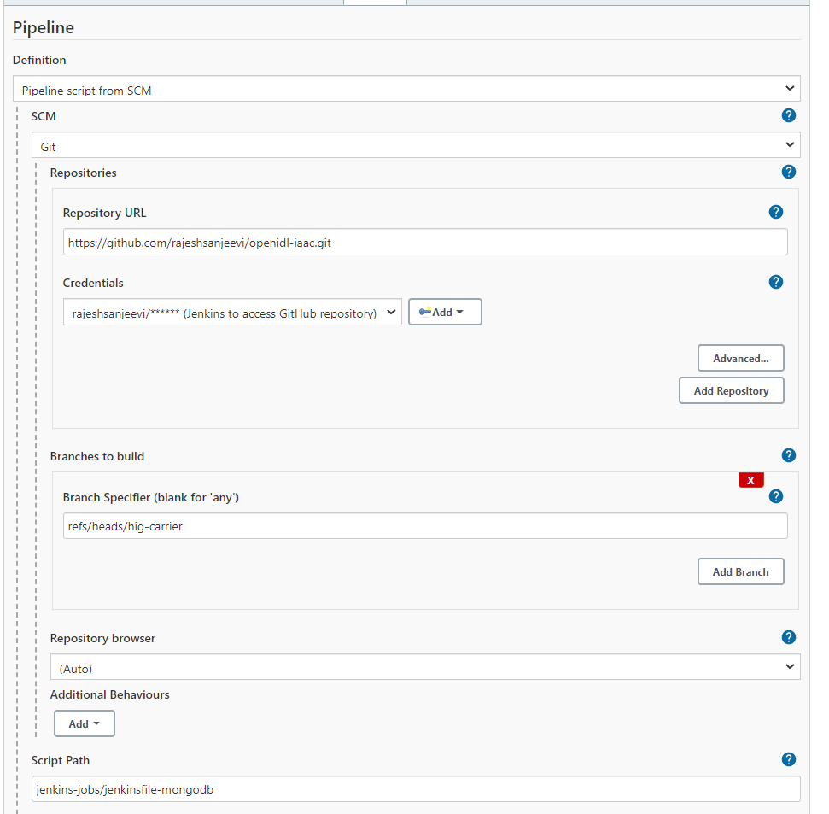829x814 pixels.
Task: Open help for the SCM field
Action: pyautogui.click(x=788, y=115)
